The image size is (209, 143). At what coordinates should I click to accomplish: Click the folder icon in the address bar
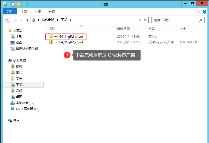[x=34, y=20]
